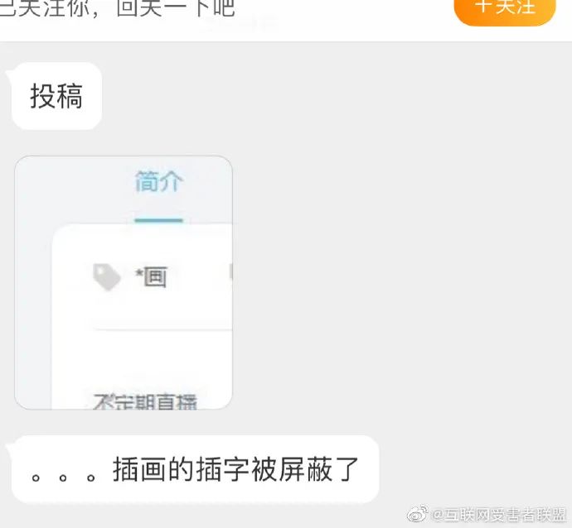Open the shared screenshot image in chat
Screen dimensions: 572x528
point(124,282)
